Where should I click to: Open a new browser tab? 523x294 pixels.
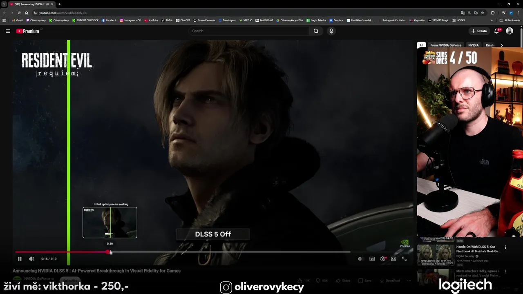(60, 4)
